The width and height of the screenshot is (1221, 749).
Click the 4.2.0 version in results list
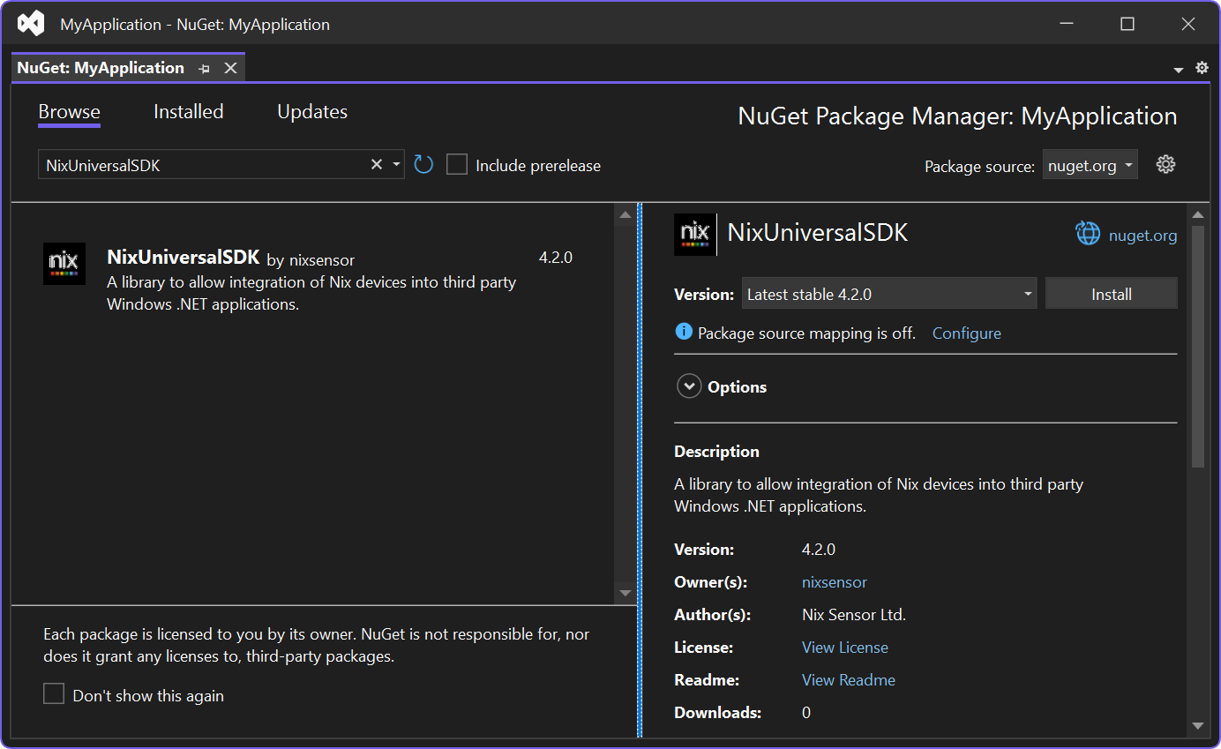click(556, 258)
